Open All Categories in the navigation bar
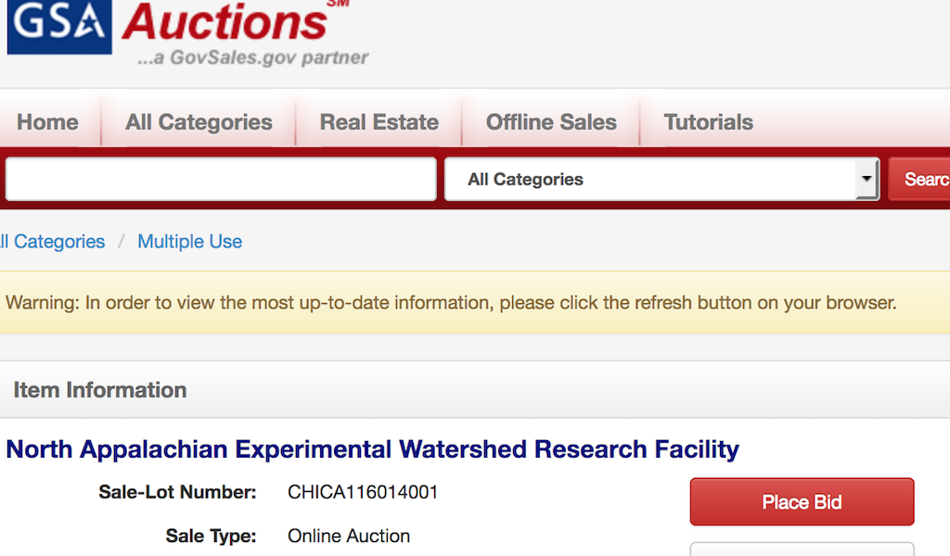950x556 pixels. [199, 122]
